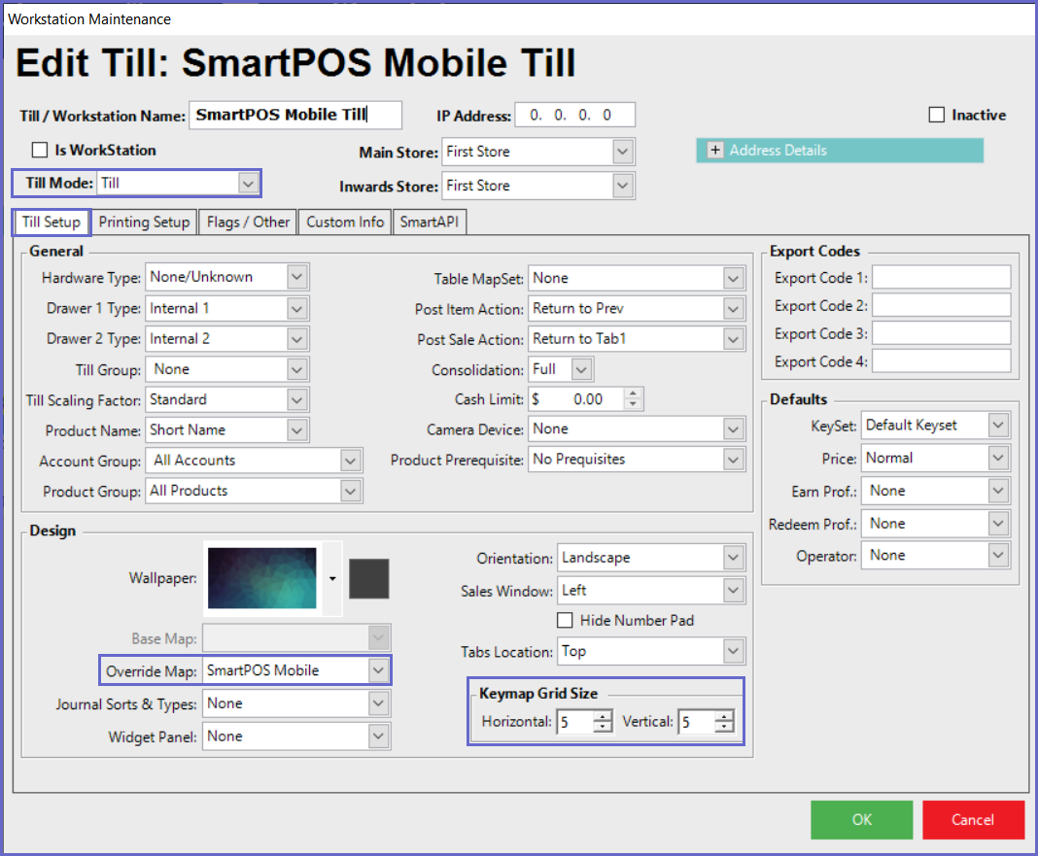Switch to the Till Setup tab

(51, 222)
